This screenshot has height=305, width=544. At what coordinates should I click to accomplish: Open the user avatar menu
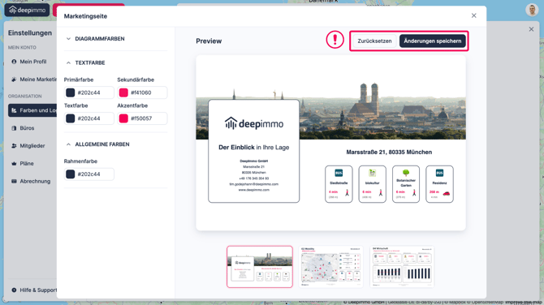[x=532, y=10]
